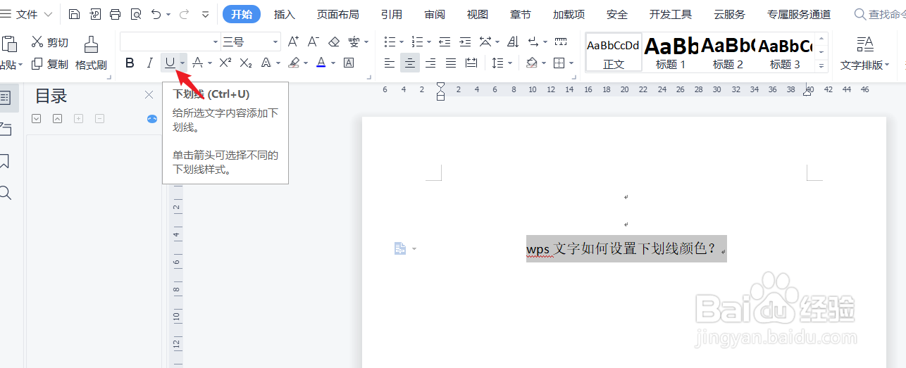Open Print Preview icon
Viewport: 906px width, 368px height.
click(136, 14)
